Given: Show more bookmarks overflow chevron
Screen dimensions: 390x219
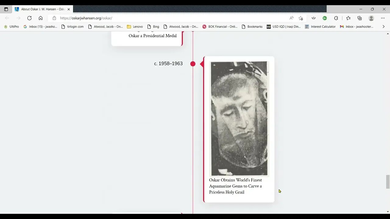Looking at the screenshot, I should coord(383,26).
